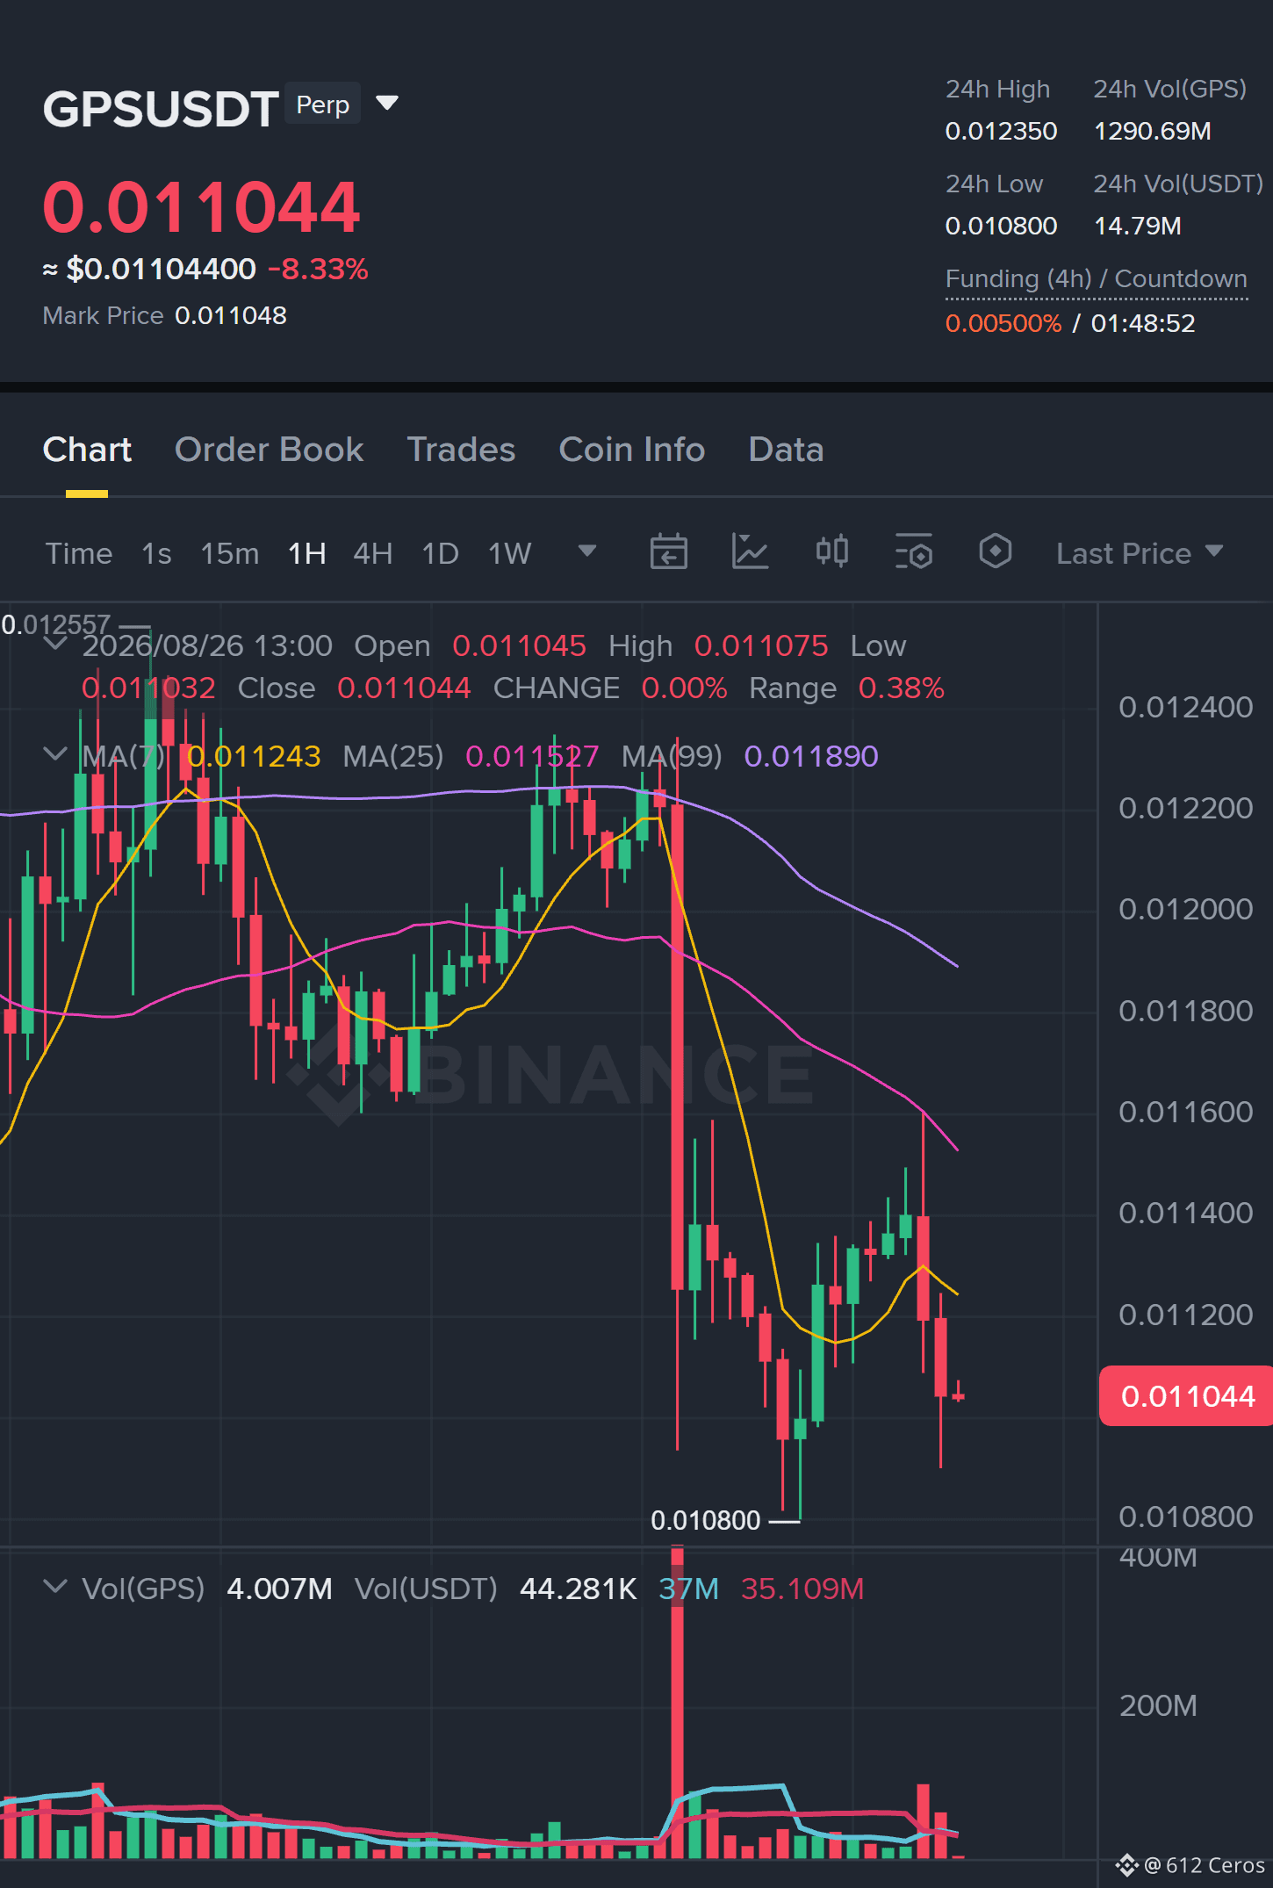
Task: Click the Range value 0.38%
Action: tap(901, 688)
